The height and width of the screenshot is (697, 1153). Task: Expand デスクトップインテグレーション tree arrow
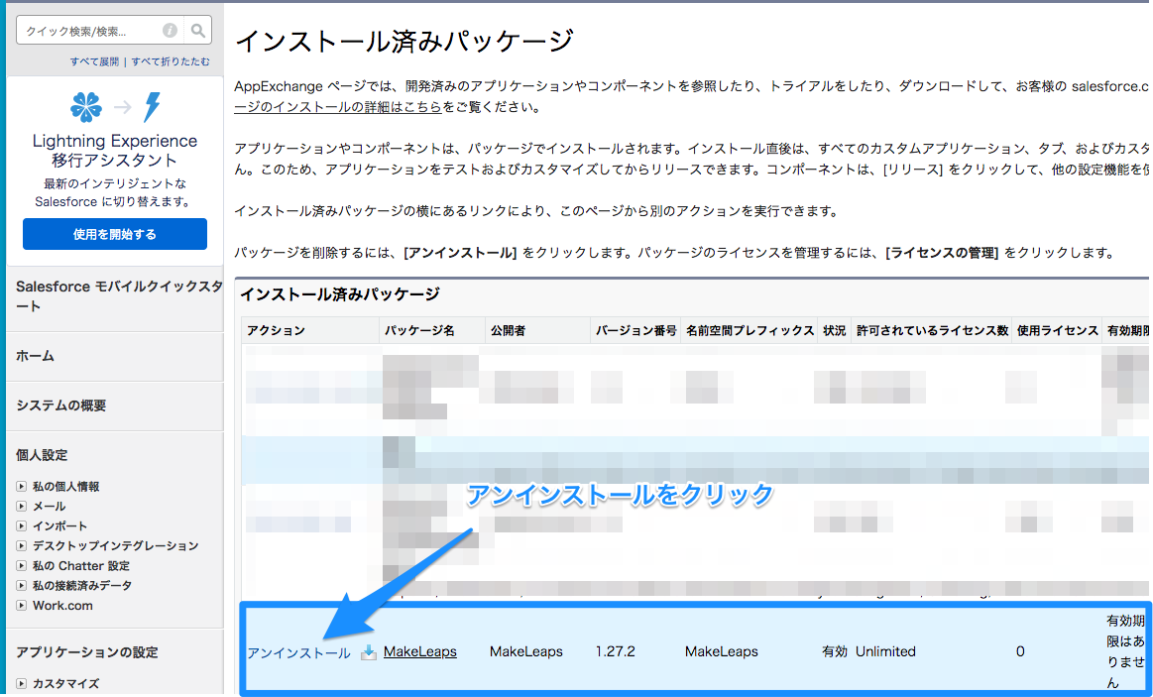point(22,545)
